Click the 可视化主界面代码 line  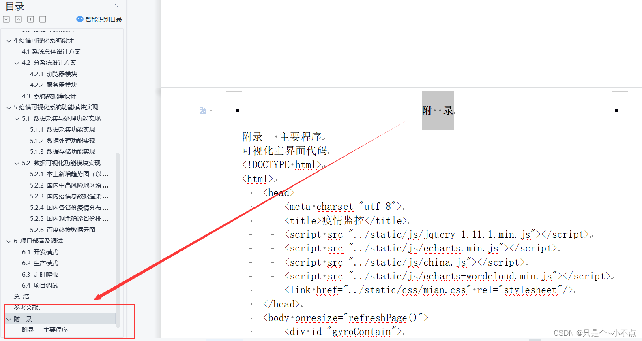pos(285,151)
